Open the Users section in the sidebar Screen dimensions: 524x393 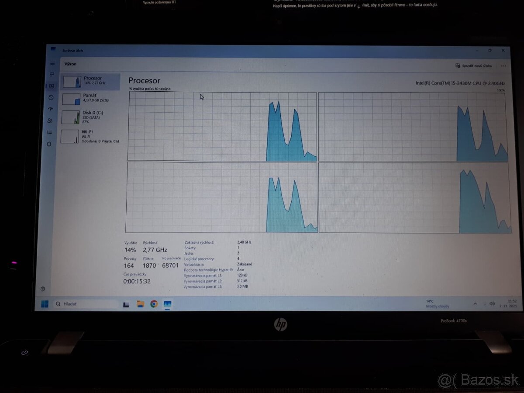52,120
